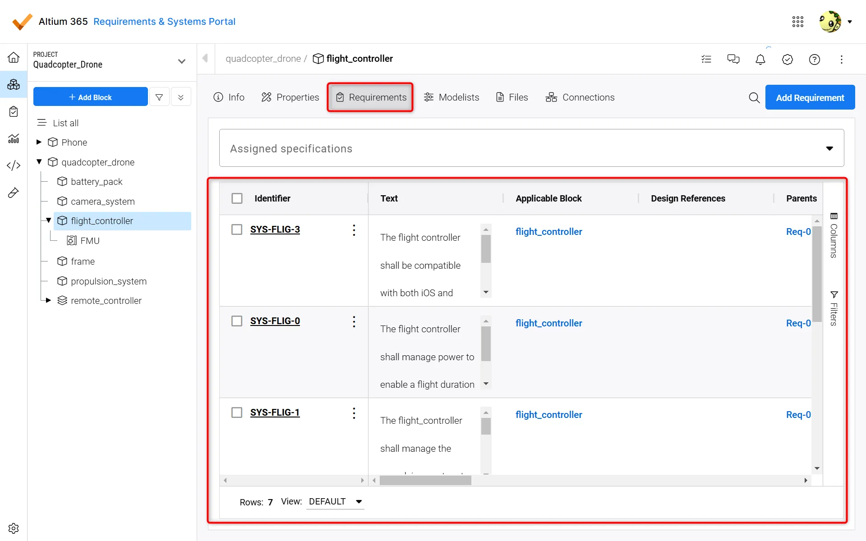Click the block filter funnel icon
Screen dimensions: 866x541
pyautogui.click(x=159, y=97)
